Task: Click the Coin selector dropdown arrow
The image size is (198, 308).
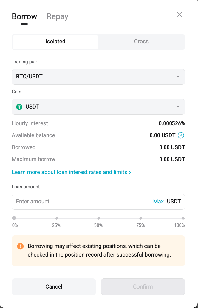Action: click(178, 106)
